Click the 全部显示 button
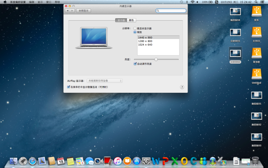This screenshot has height=168, width=268. 84,11
